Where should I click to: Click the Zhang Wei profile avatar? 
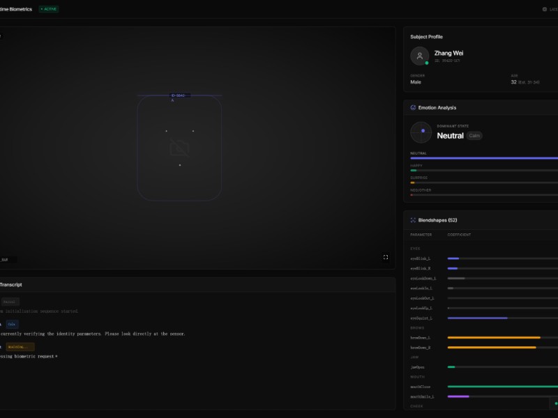tap(420, 56)
